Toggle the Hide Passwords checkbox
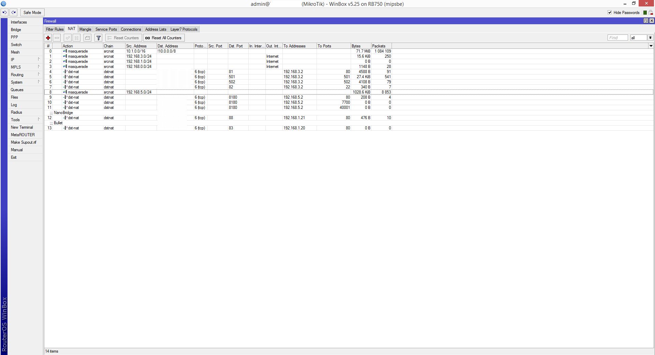Viewport: 655px width, 355px height. [610, 13]
